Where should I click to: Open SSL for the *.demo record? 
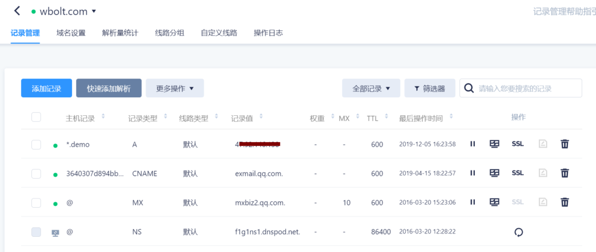(x=517, y=144)
